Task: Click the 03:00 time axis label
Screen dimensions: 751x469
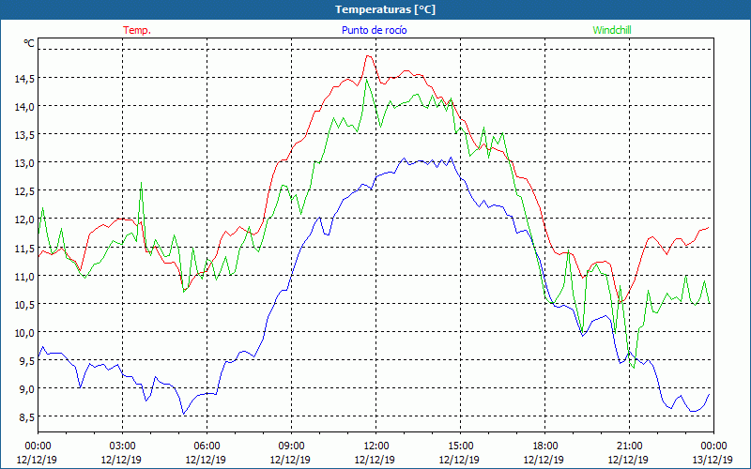Action: coord(122,446)
